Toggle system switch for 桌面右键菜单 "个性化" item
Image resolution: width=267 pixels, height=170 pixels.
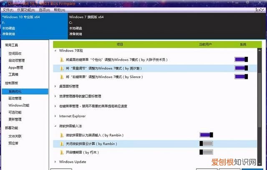coord(241,59)
